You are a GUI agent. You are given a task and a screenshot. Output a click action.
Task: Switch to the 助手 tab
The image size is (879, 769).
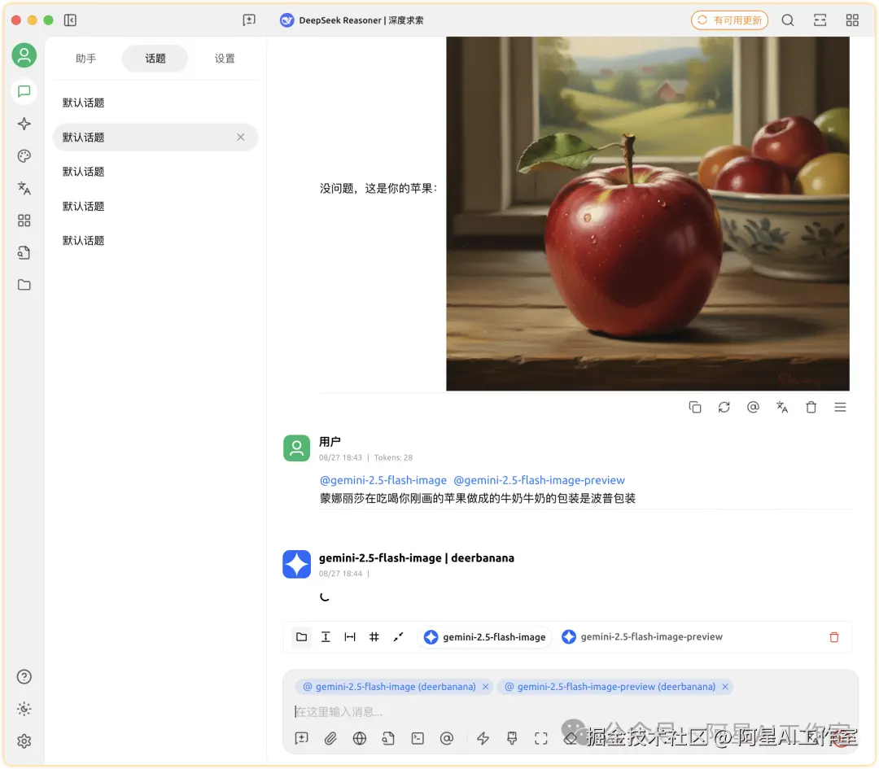pos(85,59)
